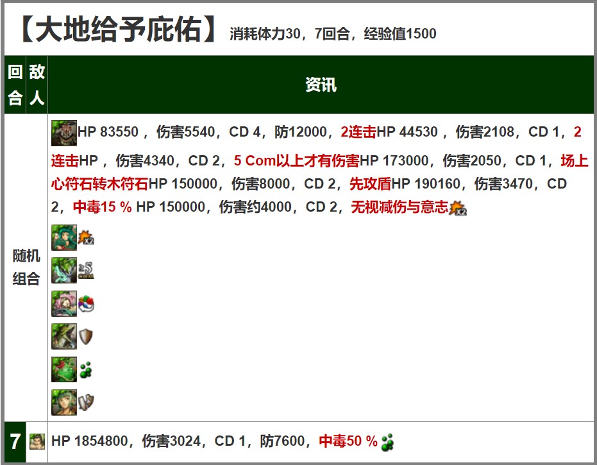Click the heart-to-wood runestone conversion icon
The width and height of the screenshot is (597, 465).
point(87,305)
